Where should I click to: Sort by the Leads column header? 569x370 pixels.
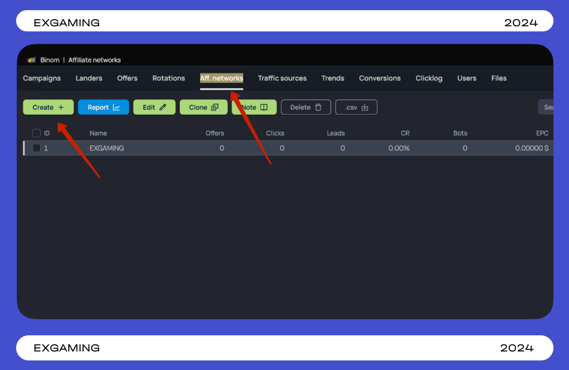(336, 133)
